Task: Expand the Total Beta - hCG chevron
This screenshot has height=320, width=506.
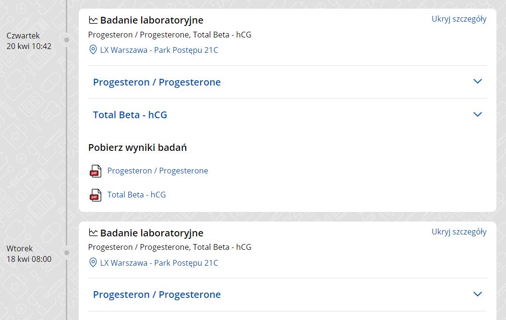Action: point(477,114)
